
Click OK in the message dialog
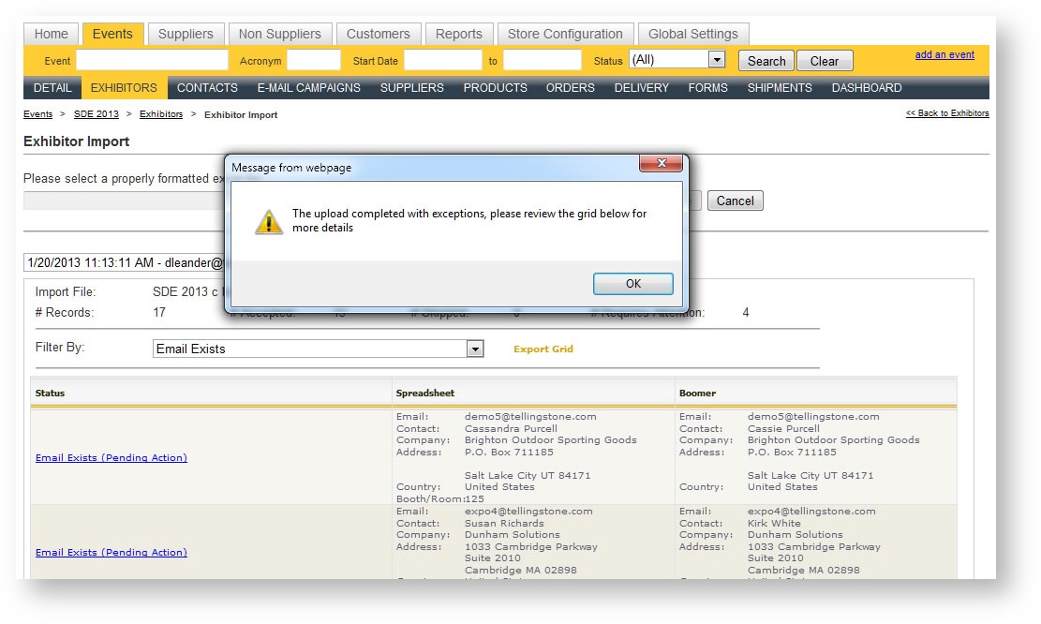[632, 284]
